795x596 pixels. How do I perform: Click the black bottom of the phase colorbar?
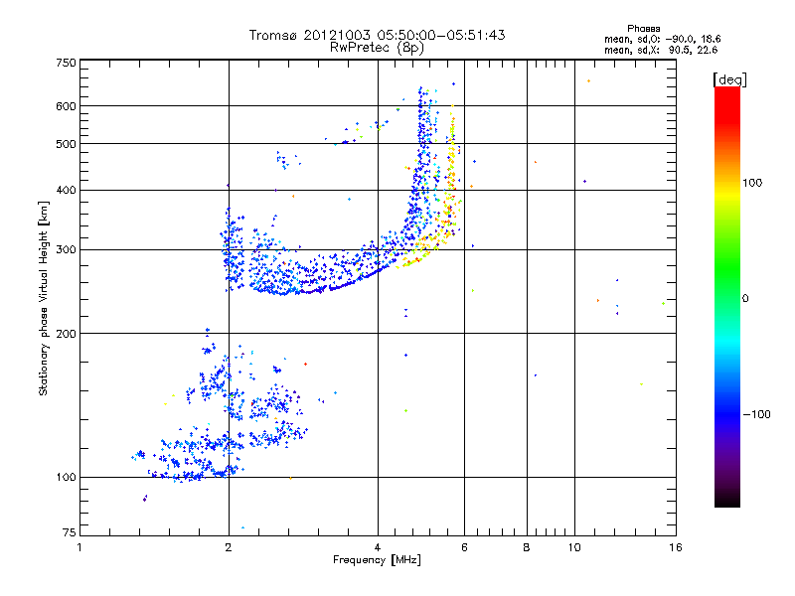pos(727,500)
